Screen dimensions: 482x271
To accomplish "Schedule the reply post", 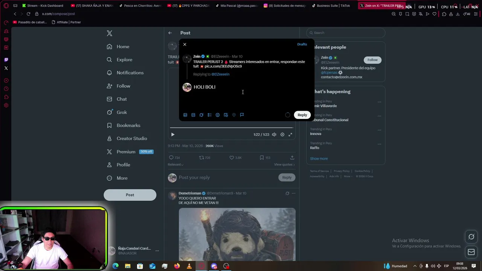I will coord(226,115).
